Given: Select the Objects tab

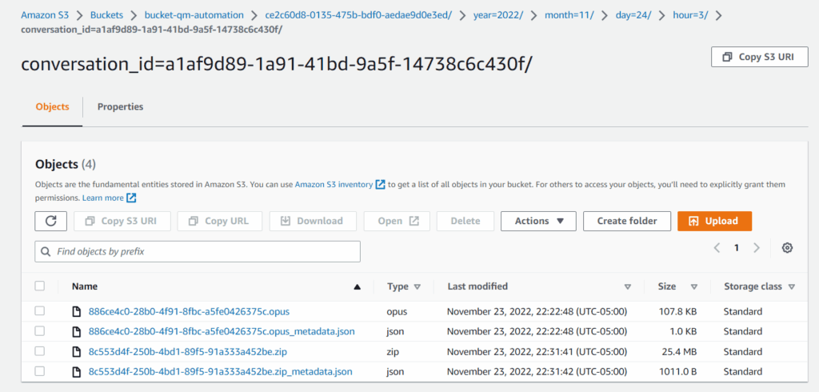Looking at the screenshot, I should (x=53, y=106).
